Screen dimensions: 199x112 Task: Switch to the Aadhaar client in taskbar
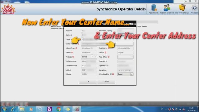(x=77, y=109)
